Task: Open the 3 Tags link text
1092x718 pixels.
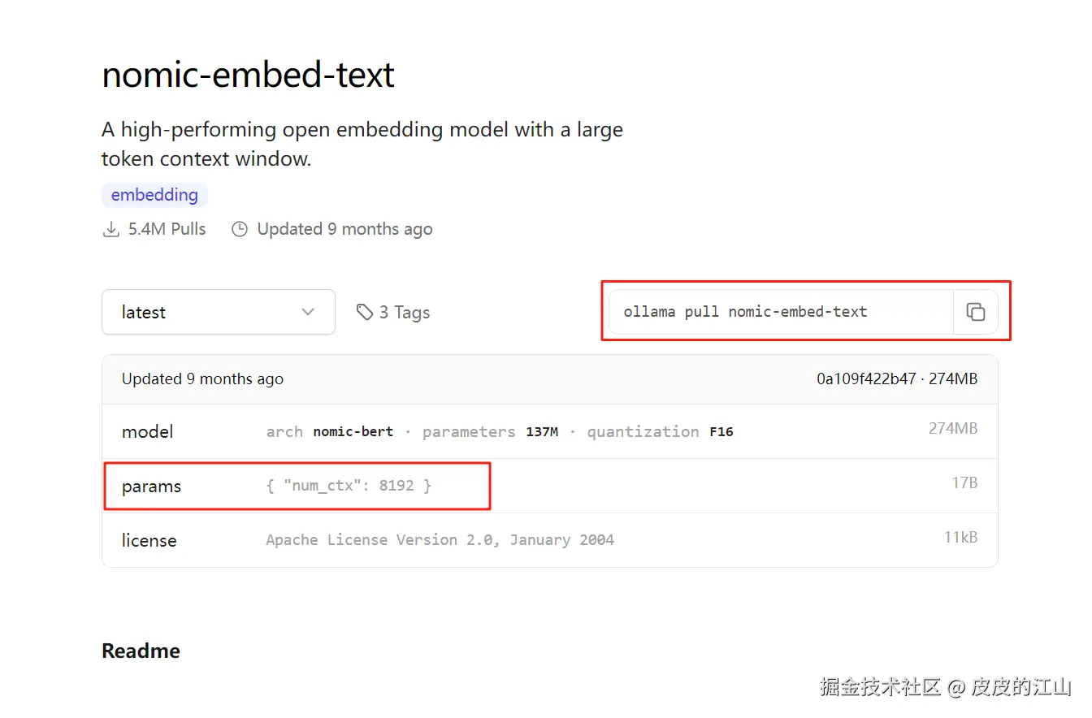Action: 405,313
